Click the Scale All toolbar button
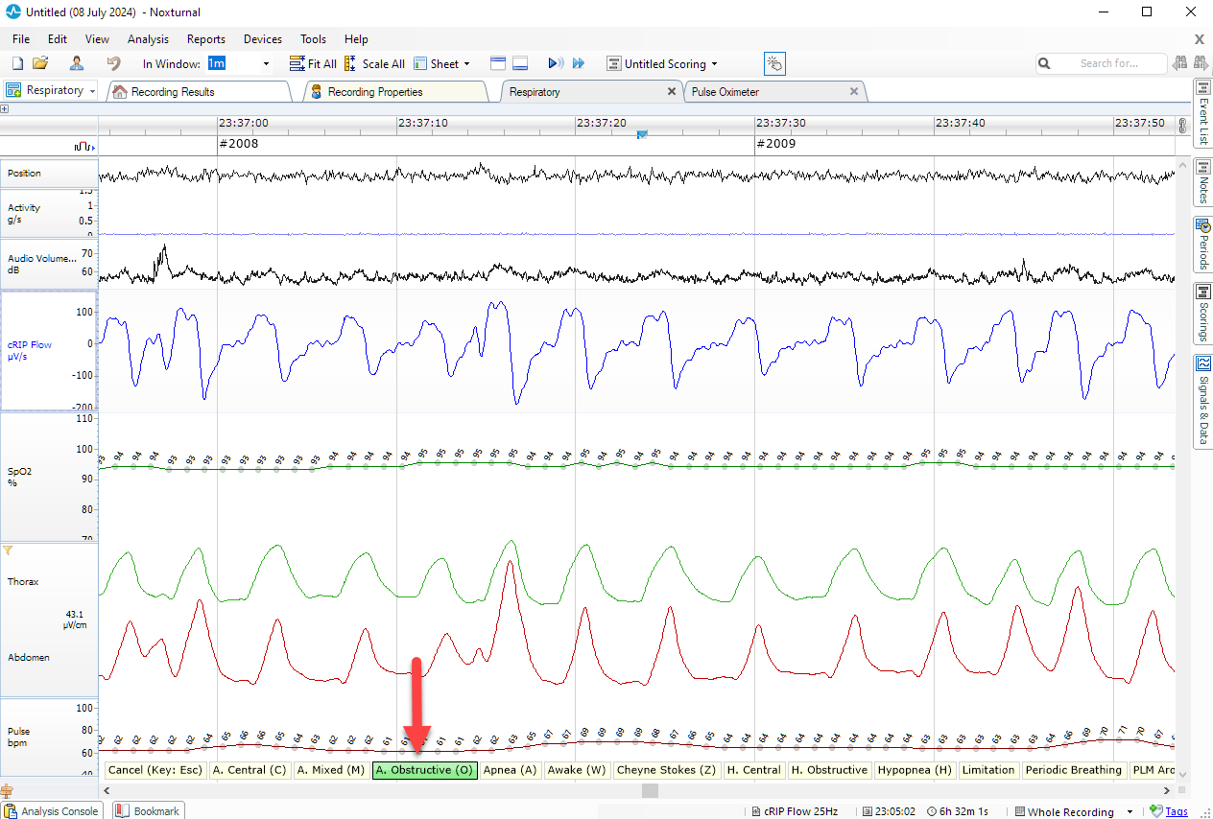 (x=374, y=64)
